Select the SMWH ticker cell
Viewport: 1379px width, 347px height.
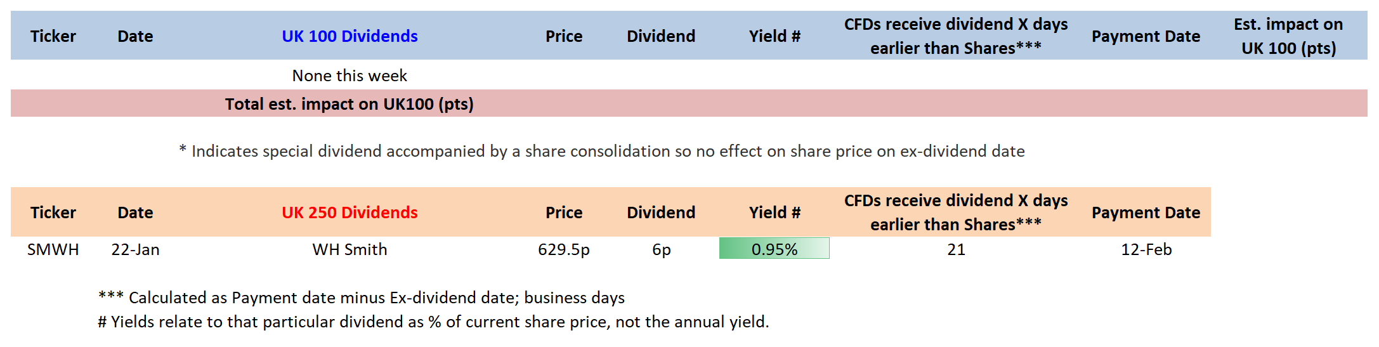pyautogui.click(x=53, y=249)
